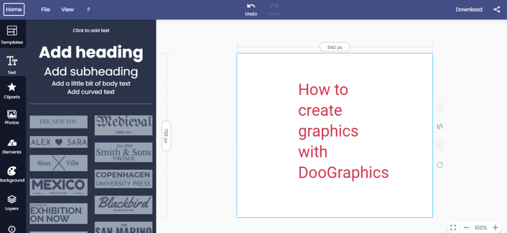Open the help question mark menu

coord(88,9)
